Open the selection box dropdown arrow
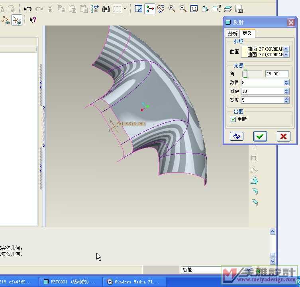300x287 pixels. point(125,9)
